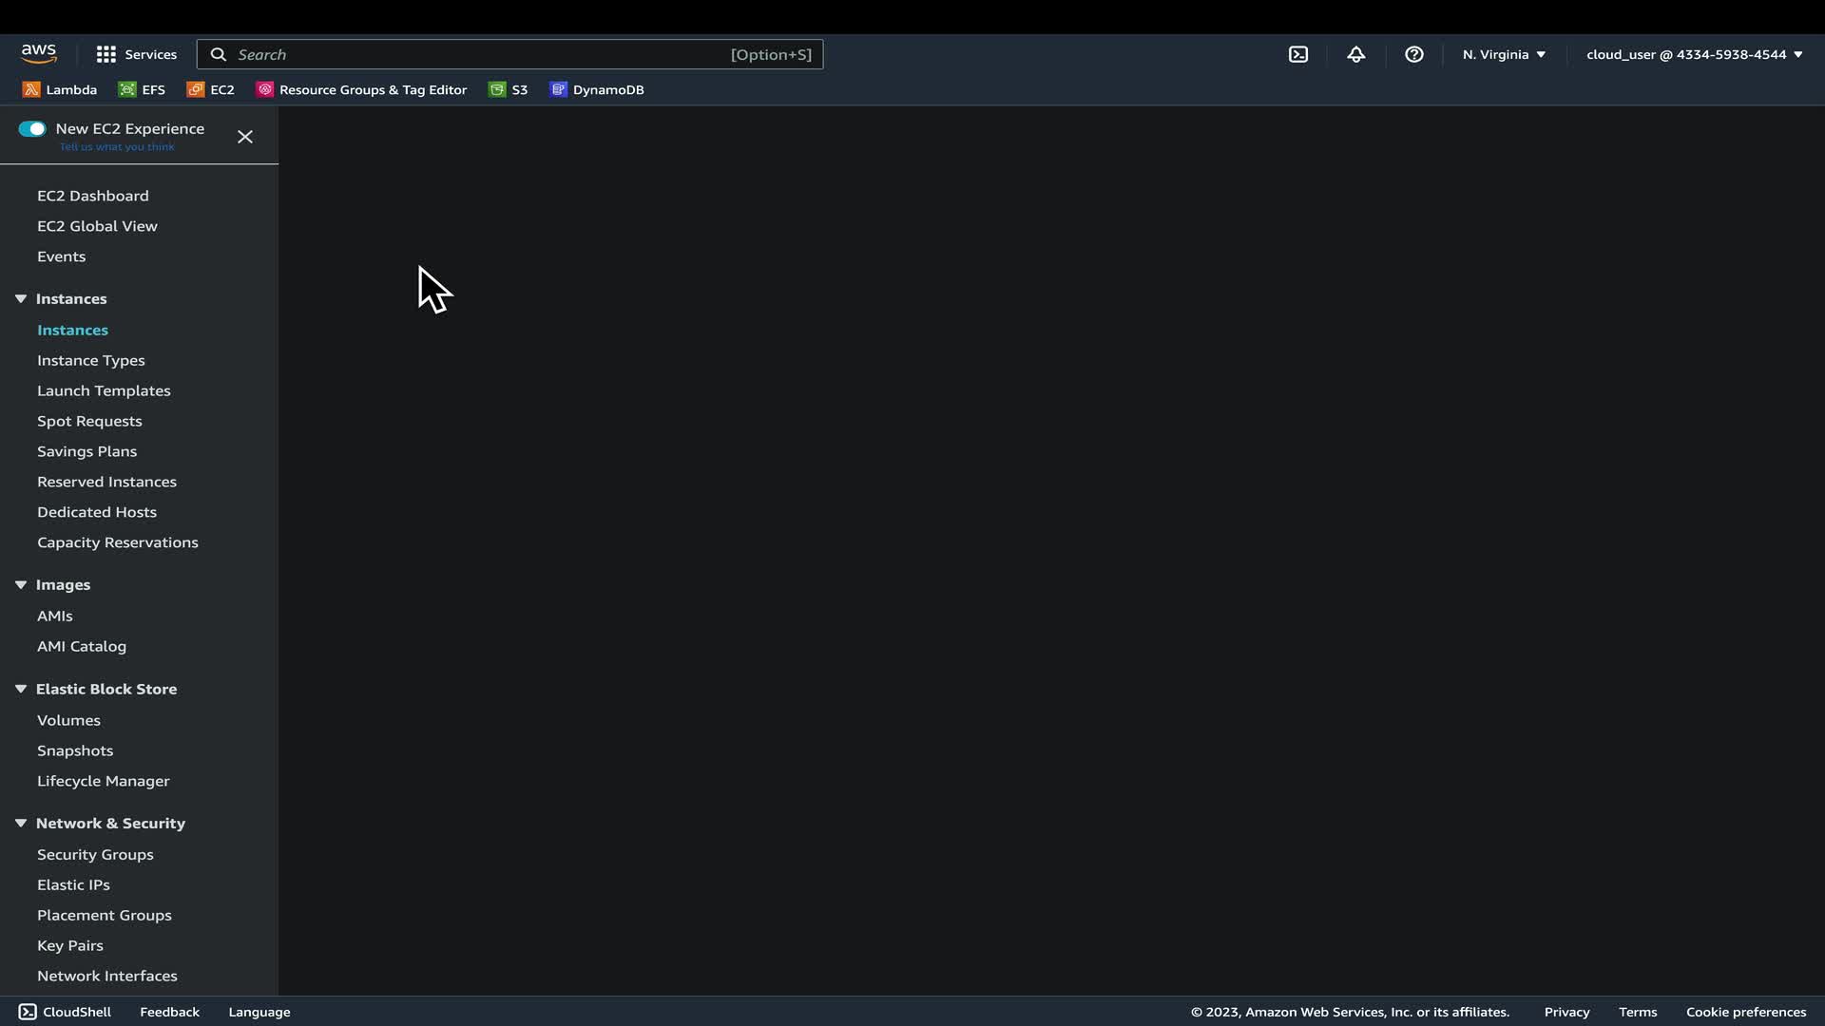Select Security Groups in sidebar
The width and height of the screenshot is (1825, 1026).
[95, 854]
